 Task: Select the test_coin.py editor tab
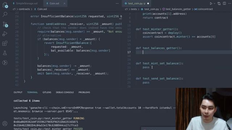point(135,3)
